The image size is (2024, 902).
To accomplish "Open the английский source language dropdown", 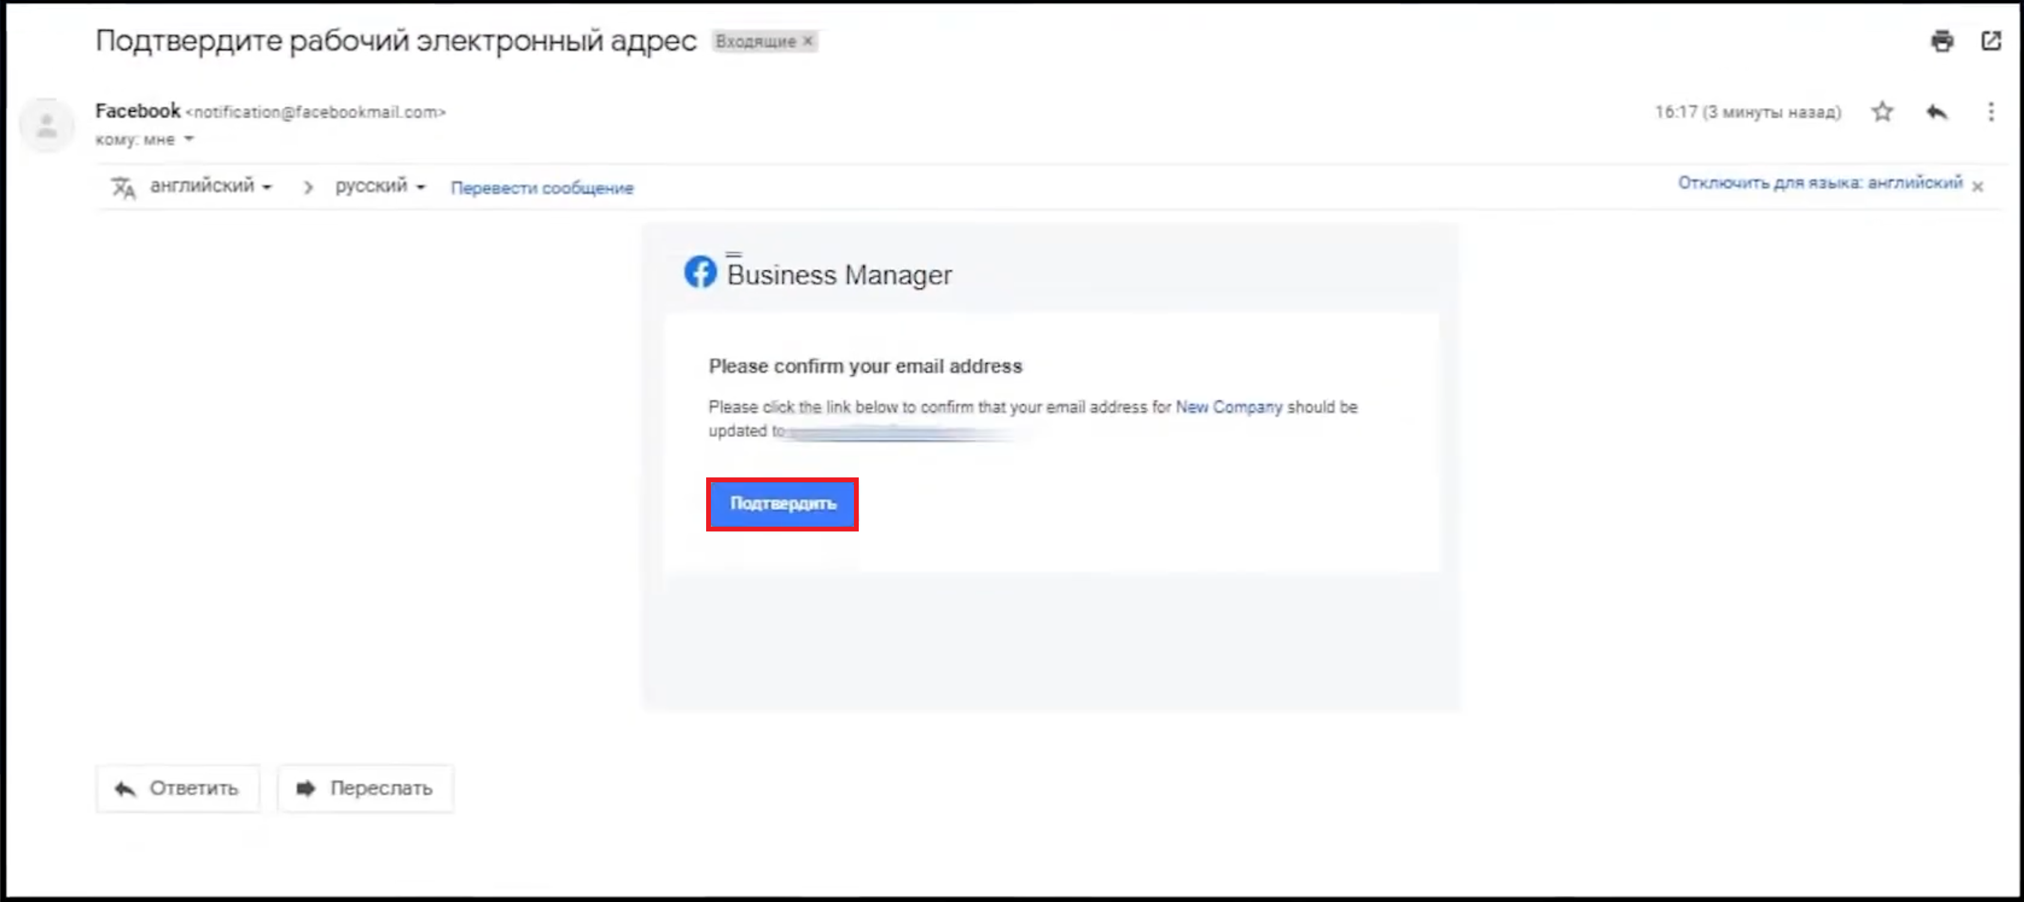I will [212, 186].
